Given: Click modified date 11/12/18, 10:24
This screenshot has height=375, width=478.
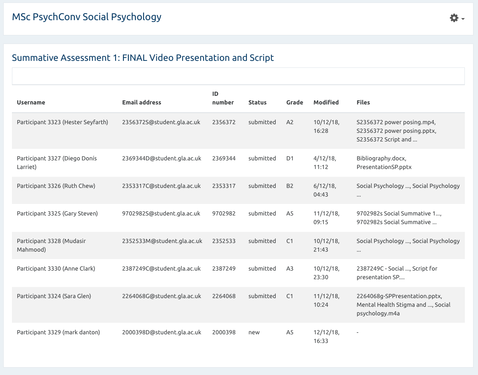Looking at the screenshot, I should pyautogui.click(x=327, y=300).
